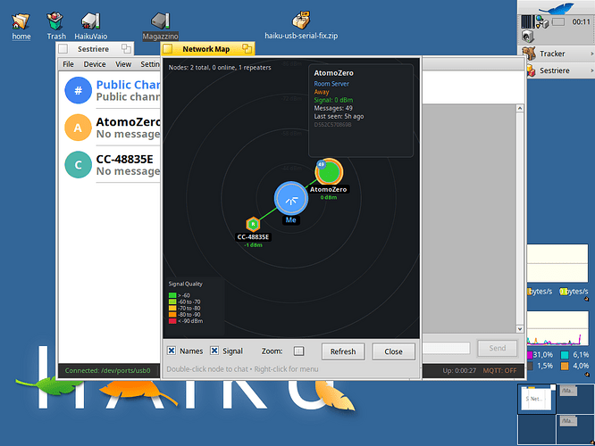595x446 pixels.
Task: Click the red <-90 dBm legend swatch
Action: (x=172, y=321)
